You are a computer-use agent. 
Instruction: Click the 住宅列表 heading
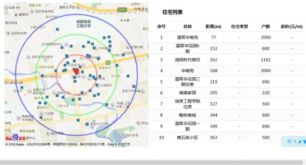tap(172, 12)
